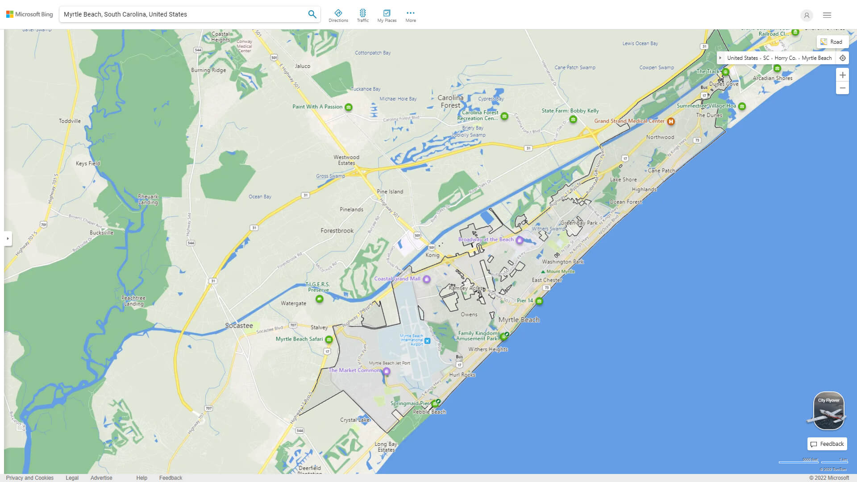The height and width of the screenshot is (482, 857).
Task: Zoom in using the plus control
Action: pos(843,75)
